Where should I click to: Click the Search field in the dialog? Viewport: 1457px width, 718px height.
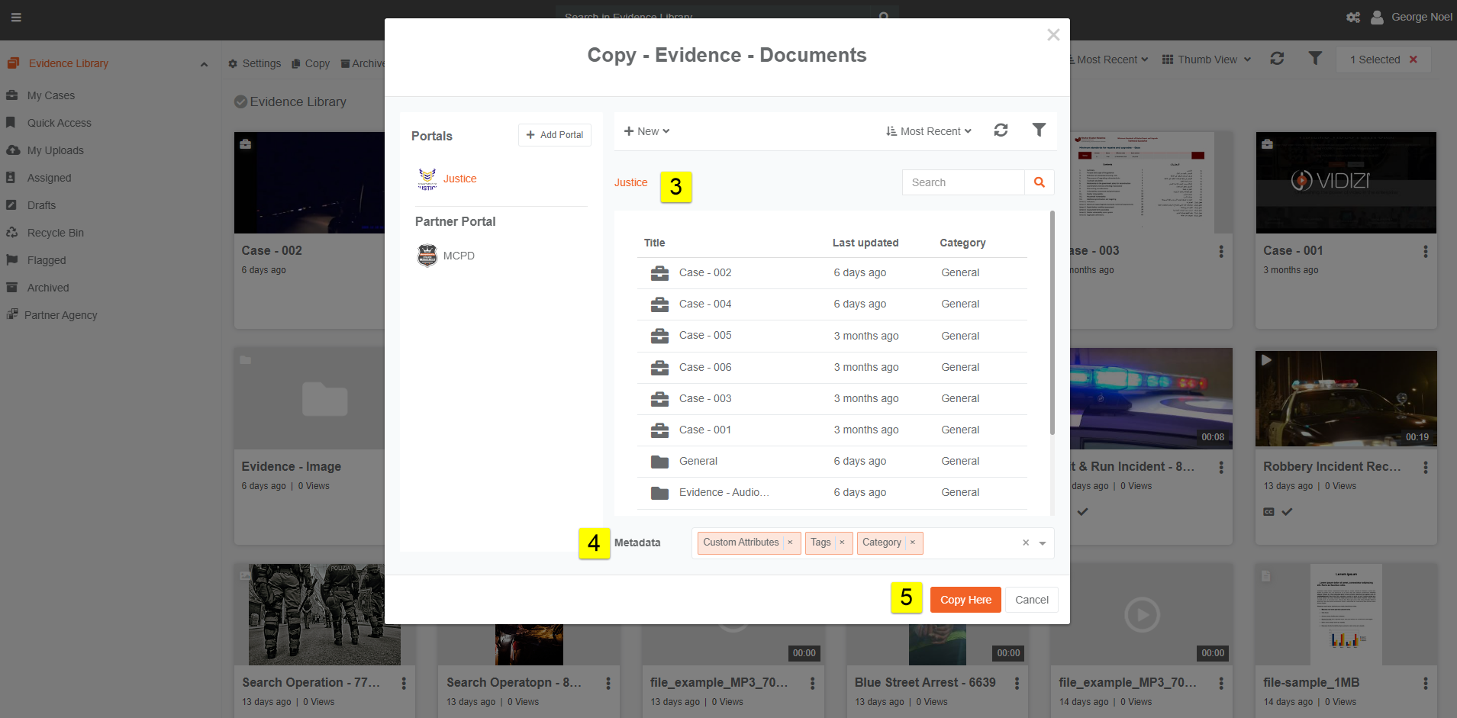coord(963,182)
